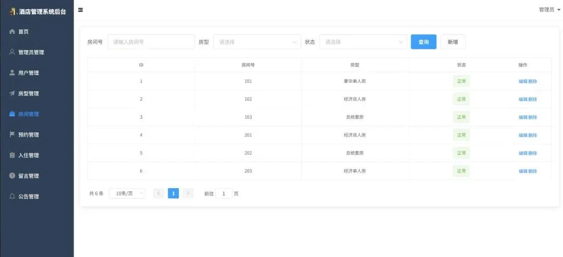Screen dimensions: 563x257
Task: Delete room 203 via 删除 link
Action: click(533, 171)
